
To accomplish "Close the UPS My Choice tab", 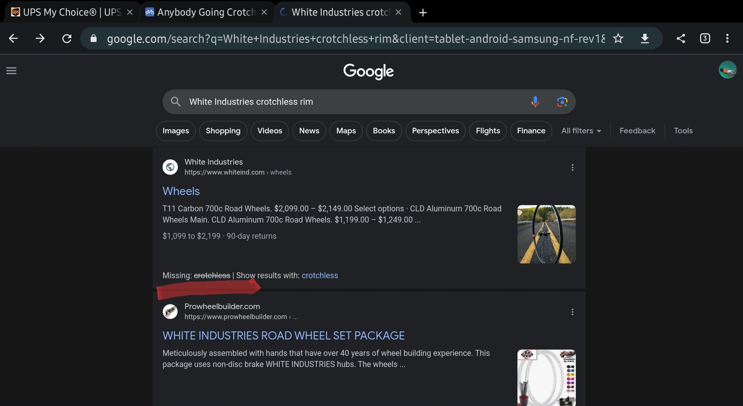I will [x=130, y=12].
